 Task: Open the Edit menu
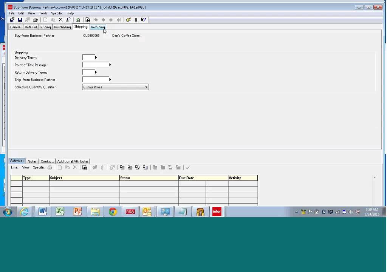[21, 13]
